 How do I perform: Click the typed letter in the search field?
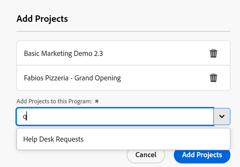coord(25,117)
